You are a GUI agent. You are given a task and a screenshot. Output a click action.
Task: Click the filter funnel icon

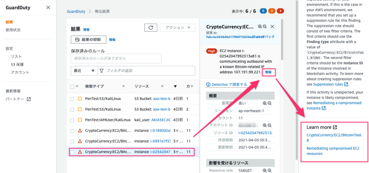point(101,71)
